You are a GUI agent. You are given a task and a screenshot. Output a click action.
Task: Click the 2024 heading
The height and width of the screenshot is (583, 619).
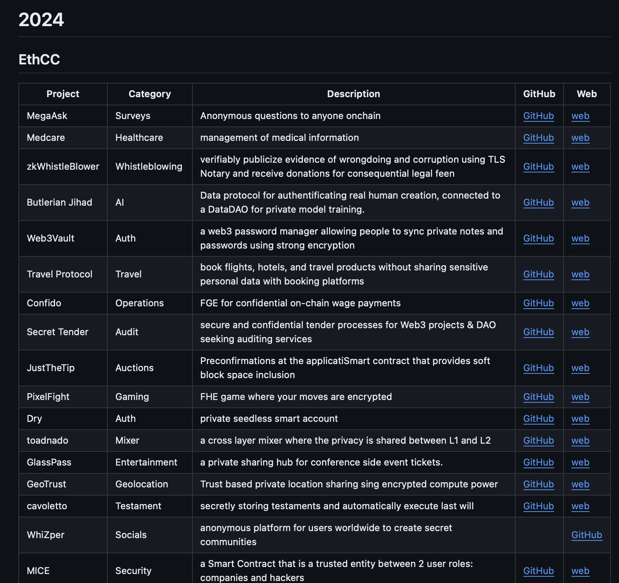click(41, 20)
